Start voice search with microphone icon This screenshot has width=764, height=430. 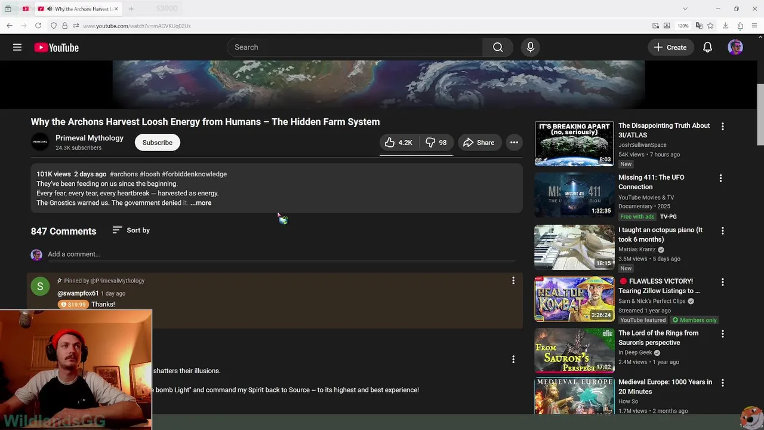point(530,47)
